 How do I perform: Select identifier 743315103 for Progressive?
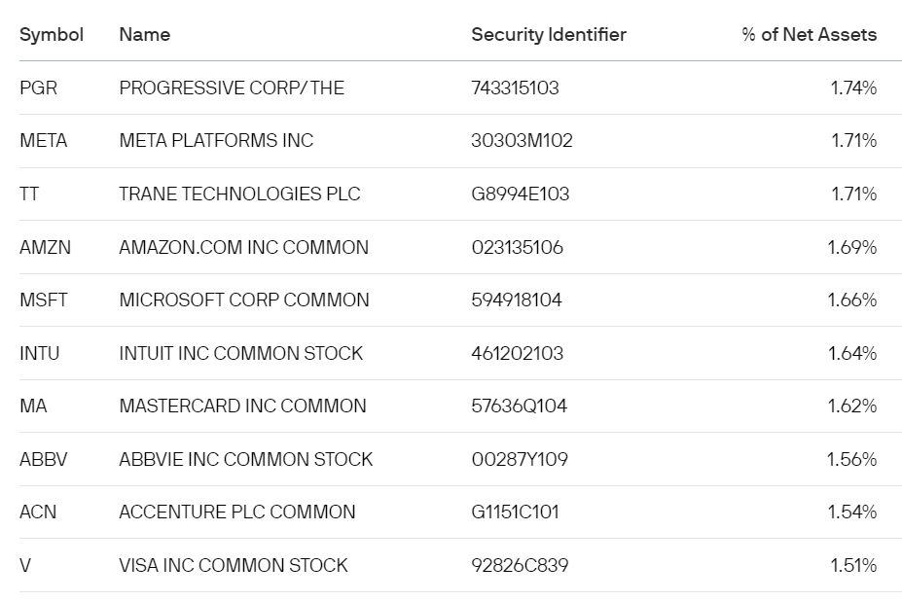pos(515,88)
